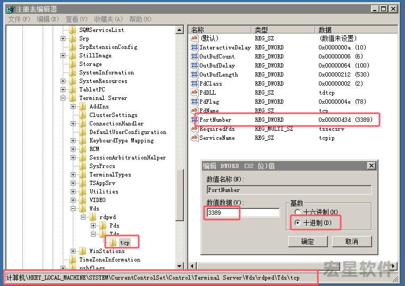Click the Terminal Server folder icon
Image resolution: width=405 pixels, height=286 pixels.
[73, 98]
